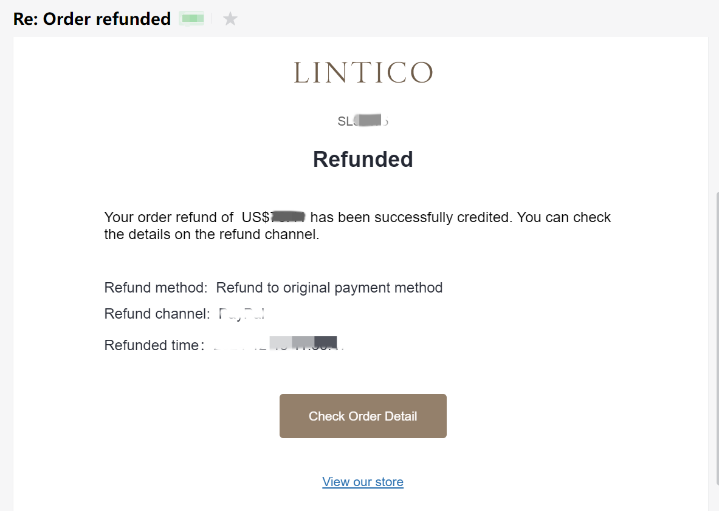Click the LINTICO brand logo
The height and width of the screenshot is (511, 719).
[x=363, y=73]
